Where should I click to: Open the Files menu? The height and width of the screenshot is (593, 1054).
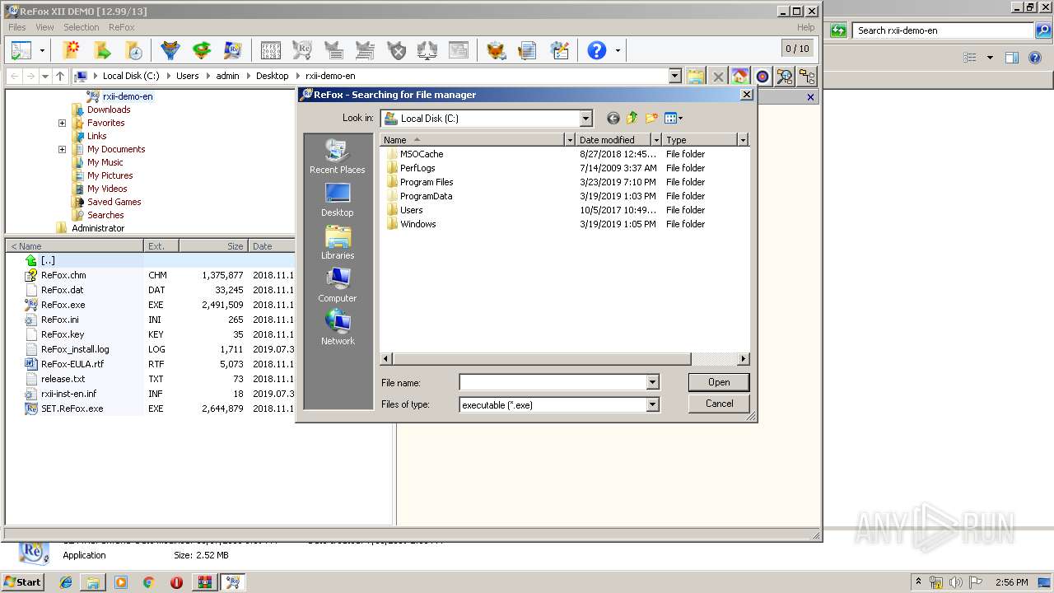(x=17, y=27)
